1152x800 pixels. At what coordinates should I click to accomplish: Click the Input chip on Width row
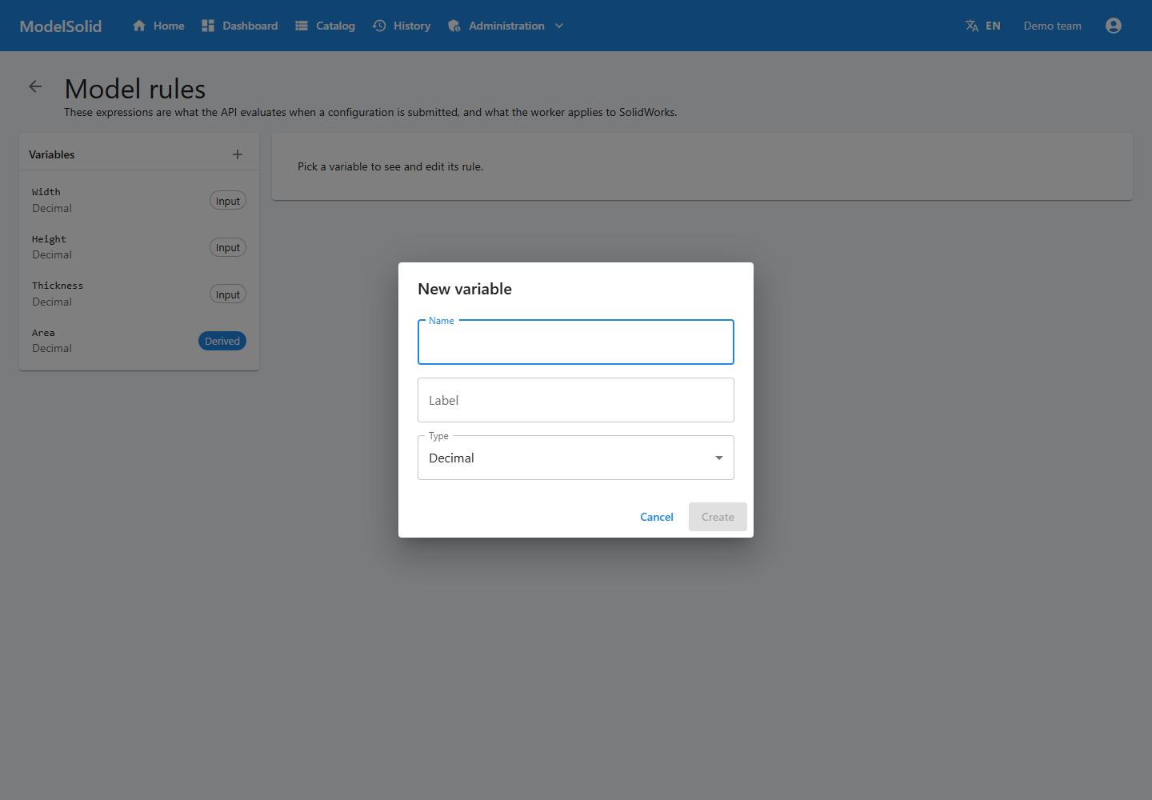[x=228, y=201]
